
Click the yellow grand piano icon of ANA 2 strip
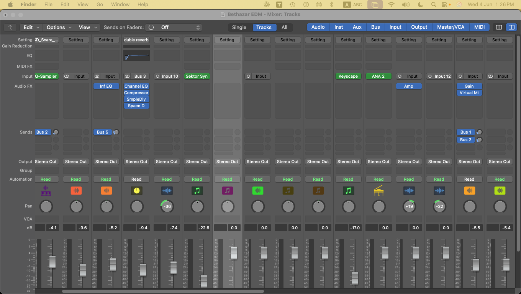point(378,190)
